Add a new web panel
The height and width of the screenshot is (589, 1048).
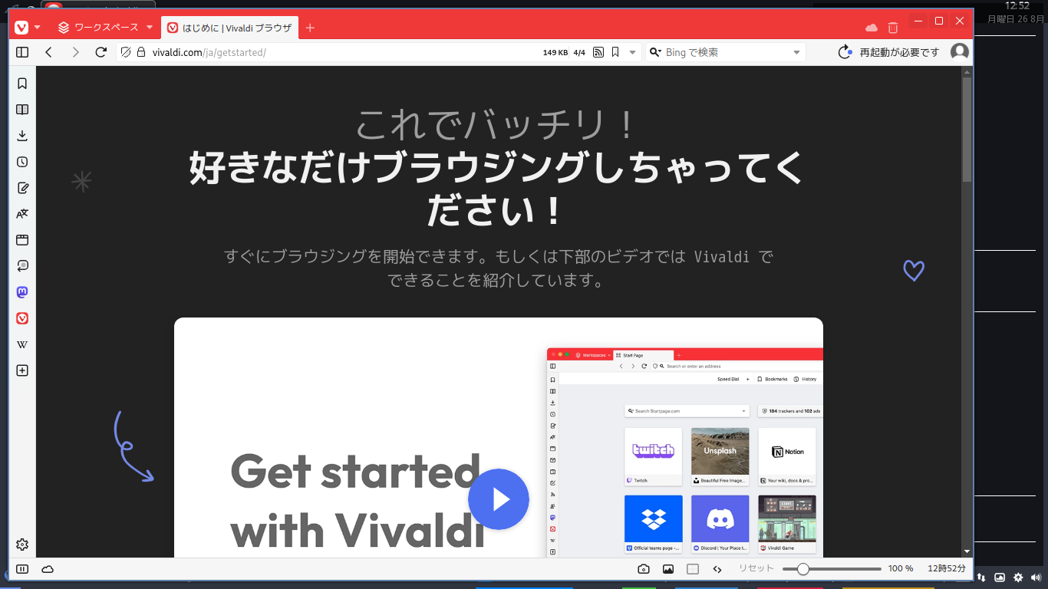pyautogui.click(x=22, y=370)
